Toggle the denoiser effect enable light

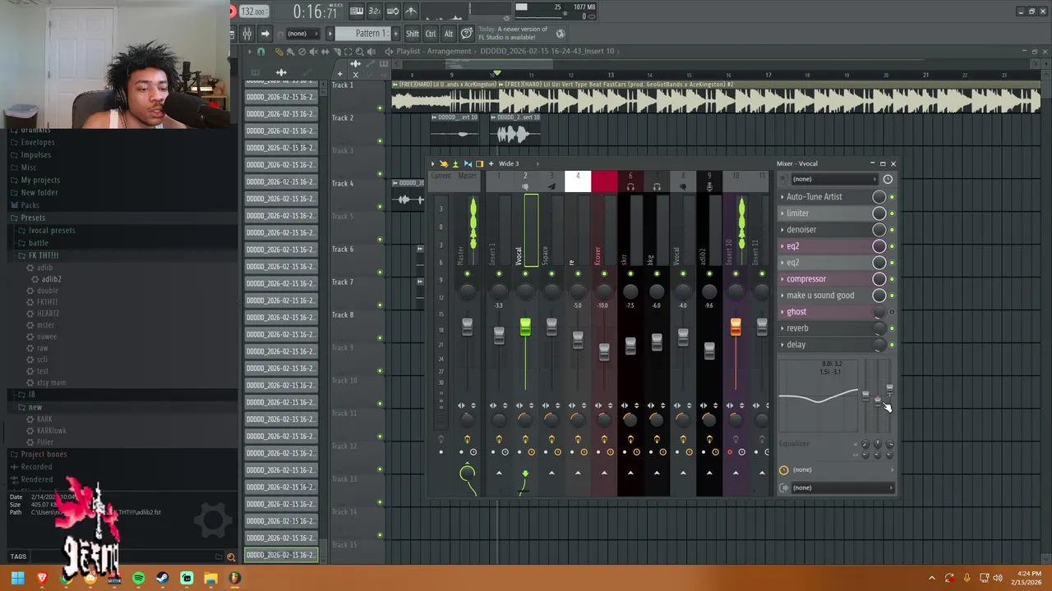(892, 230)
